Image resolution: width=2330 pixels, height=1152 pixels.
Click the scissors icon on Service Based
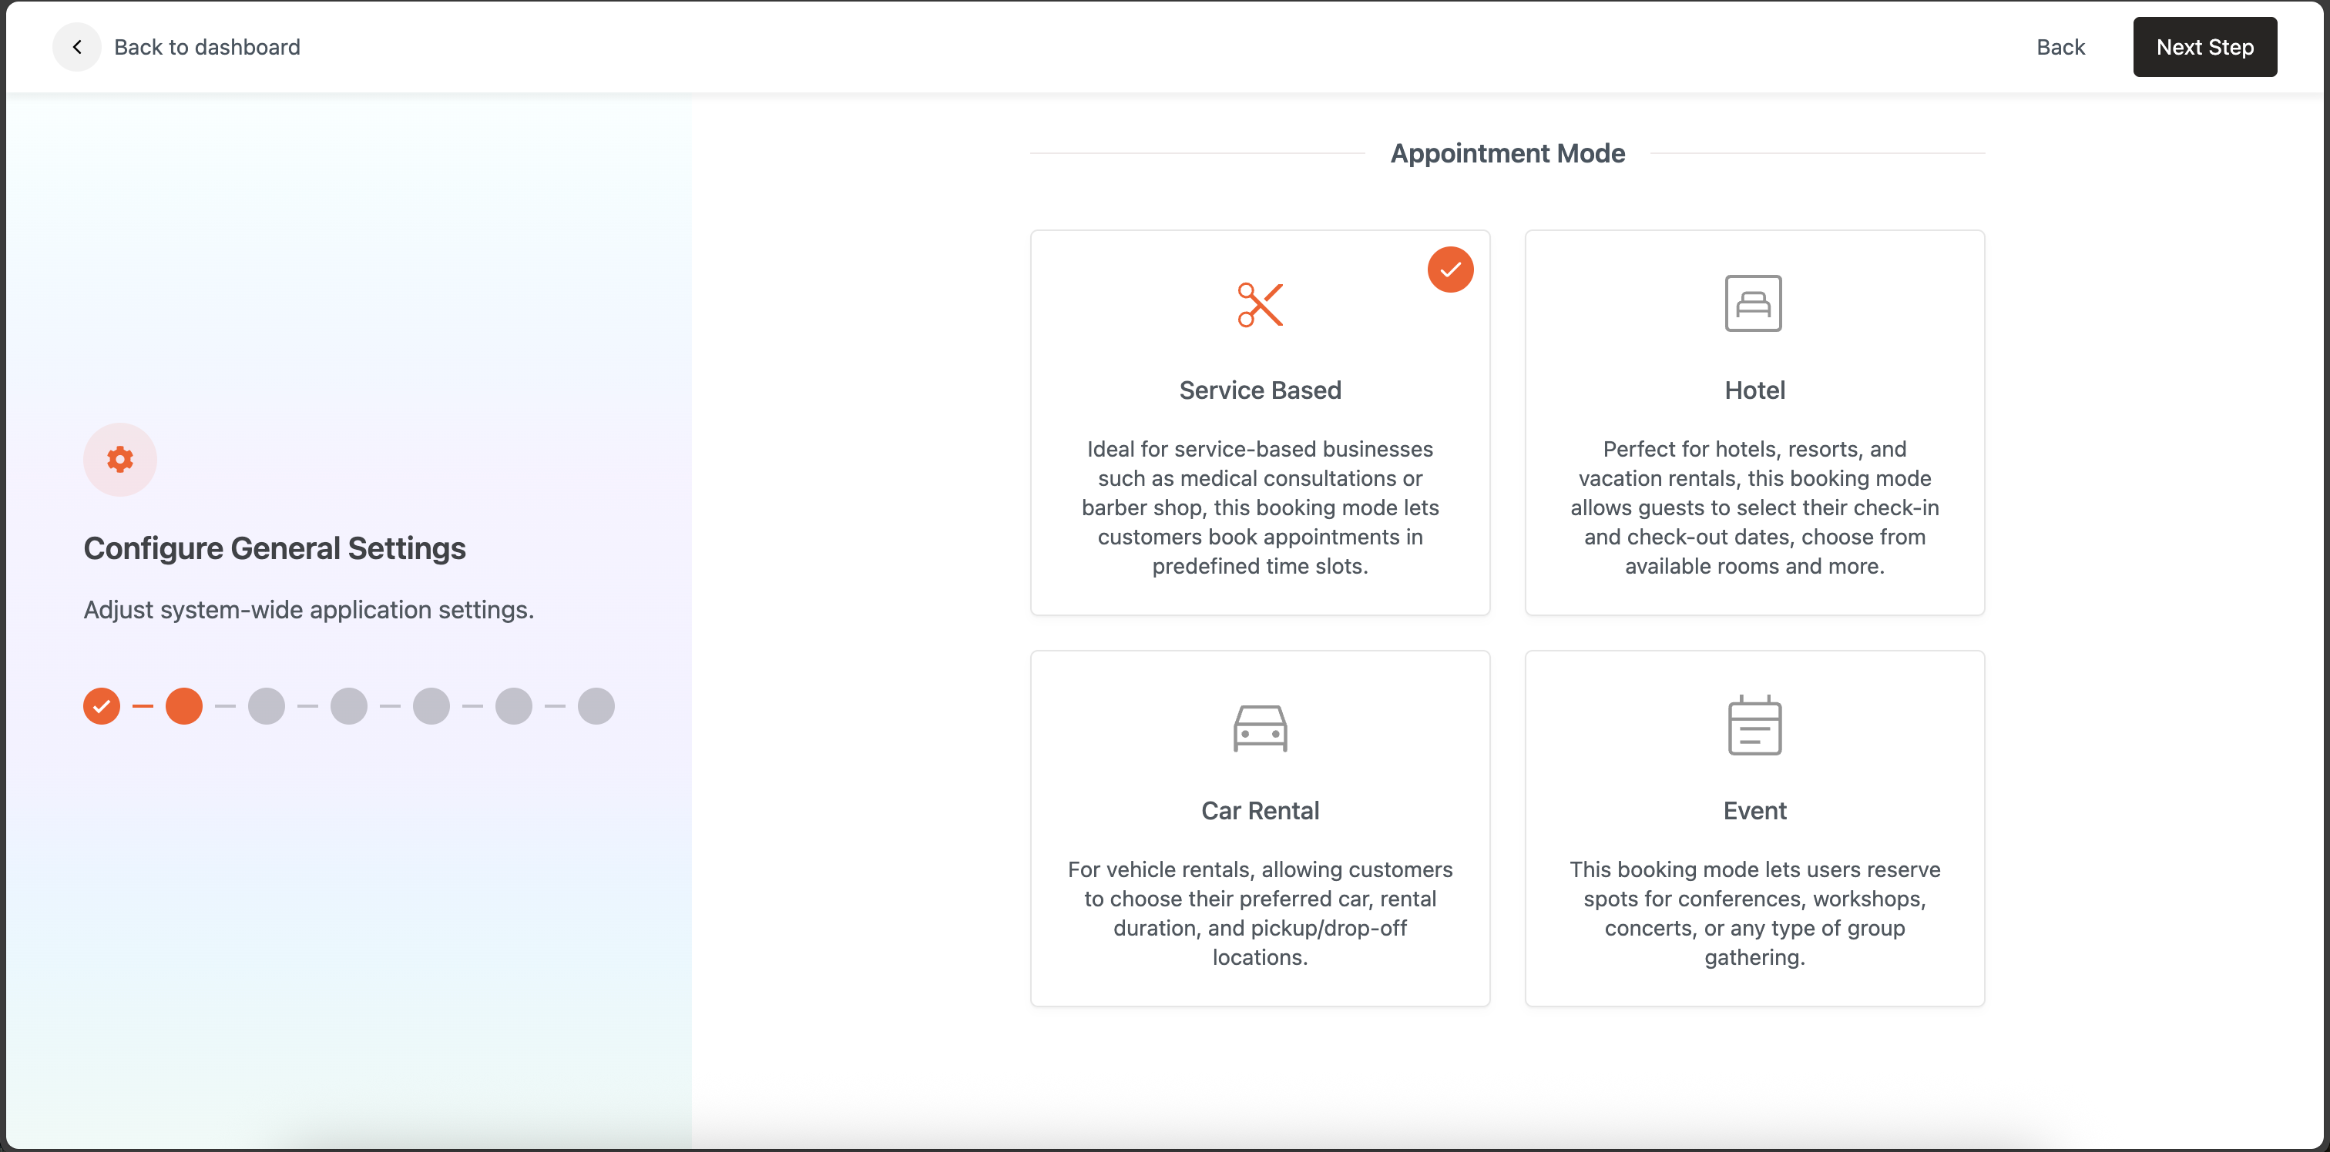(1260, 305)
